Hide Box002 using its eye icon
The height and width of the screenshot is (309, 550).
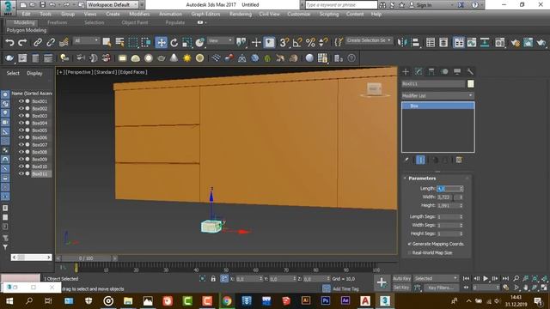click(x=21, y=108)
